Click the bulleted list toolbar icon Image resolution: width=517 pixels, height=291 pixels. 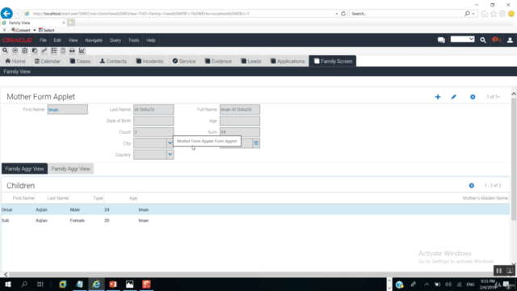[54, 50]
